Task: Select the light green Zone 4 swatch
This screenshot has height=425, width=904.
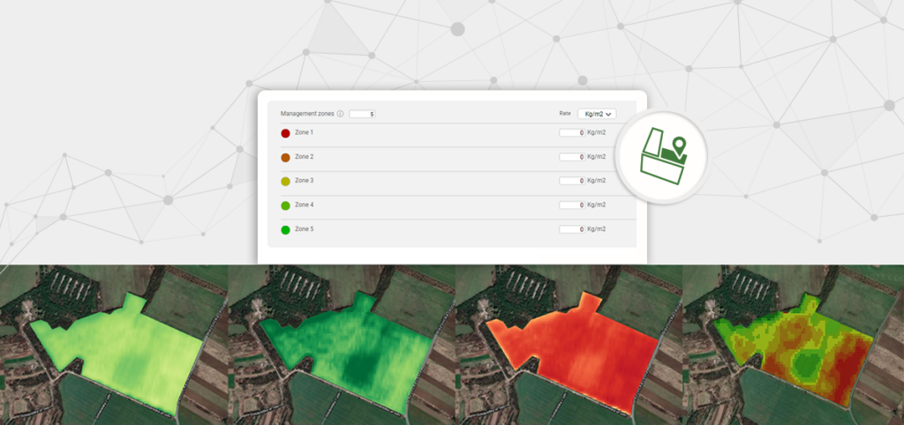Action: point(285,205)
